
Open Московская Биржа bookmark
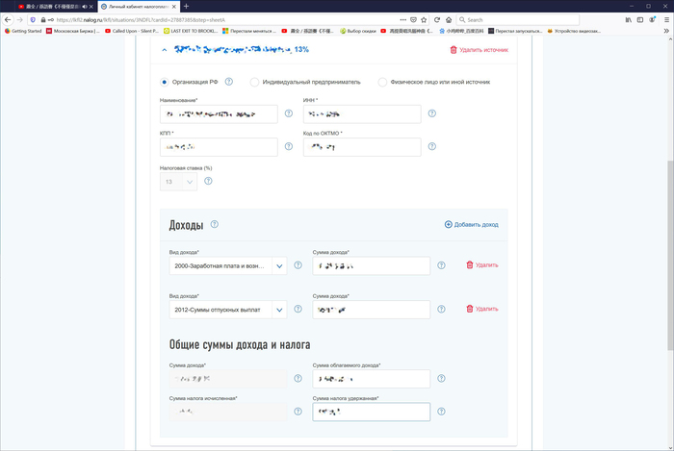73,31
